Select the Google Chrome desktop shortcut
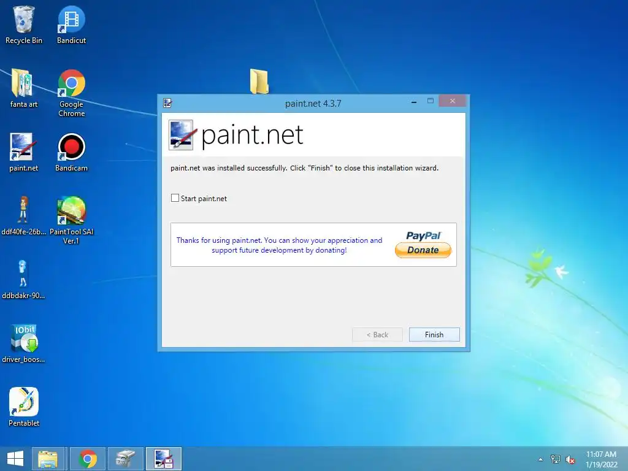 point(71,93)
